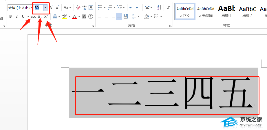This screenshot has height=130, width=267.
Task: Increase paragraph indent
Action: (138, 8)
